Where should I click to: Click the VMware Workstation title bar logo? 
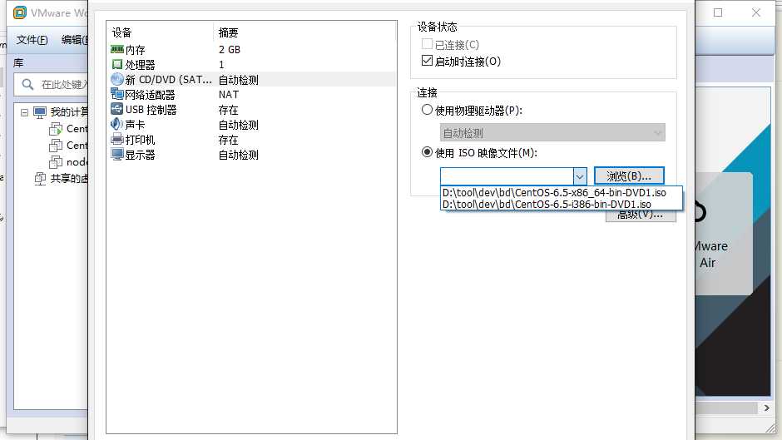coord(20,12)
